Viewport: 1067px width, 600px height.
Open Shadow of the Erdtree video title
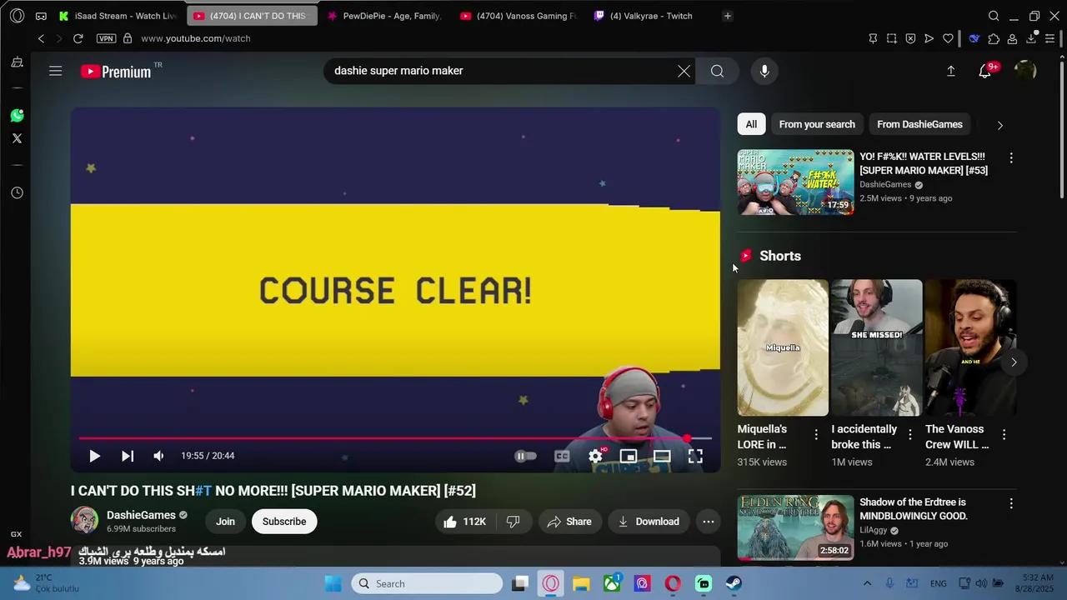pyautogui.click(x=914, y=509)
